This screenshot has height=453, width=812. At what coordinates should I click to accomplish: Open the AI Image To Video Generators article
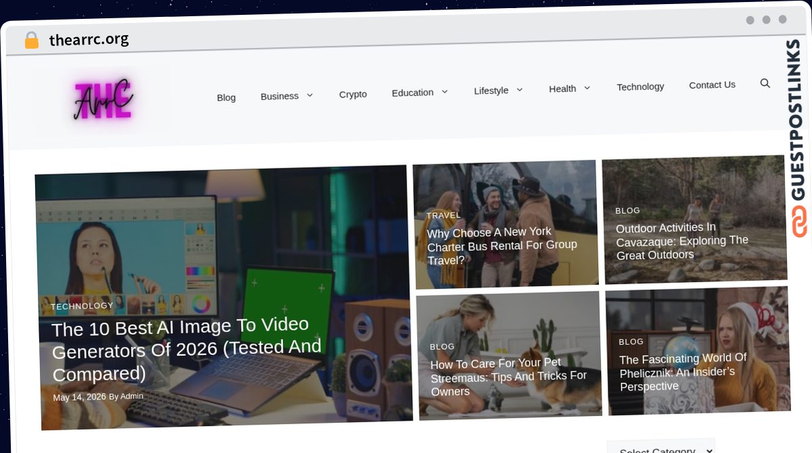187,349
